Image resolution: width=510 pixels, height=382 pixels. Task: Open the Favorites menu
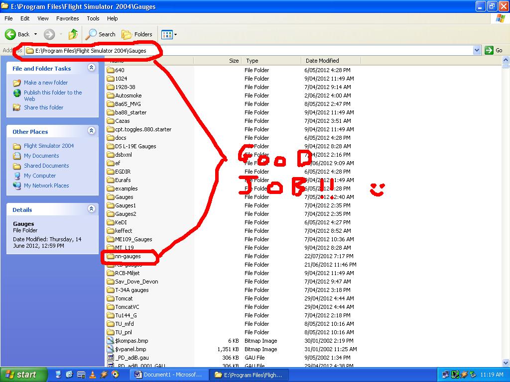(67, 18)
